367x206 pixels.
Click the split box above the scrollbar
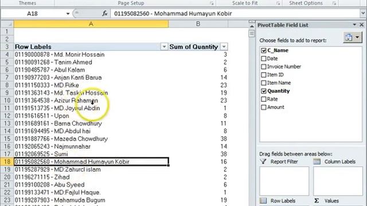(252, 22)
